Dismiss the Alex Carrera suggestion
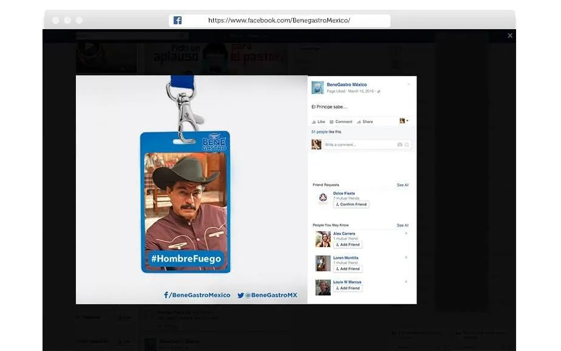561x351 pixels. click(406, 234)
